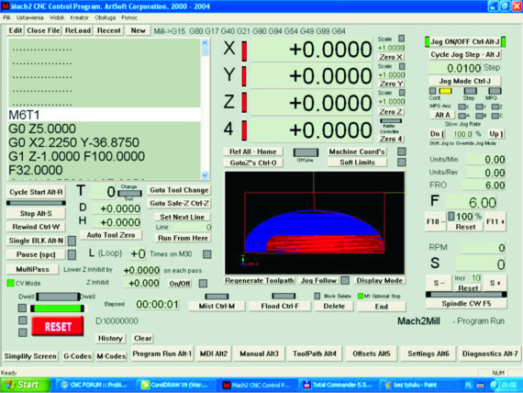Click the Regenerate Toolpath button

pyautogui.click(x=259, y=280)
